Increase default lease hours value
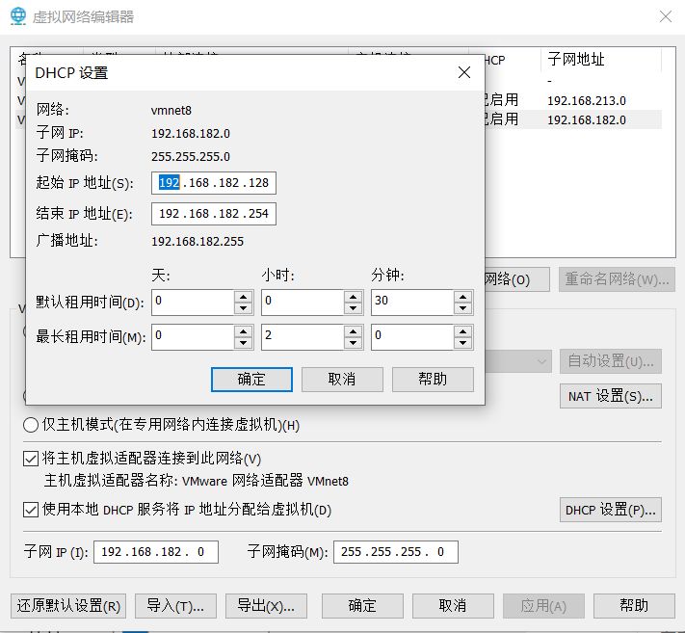This screenshot has height=633, width=685. point(353,297)
